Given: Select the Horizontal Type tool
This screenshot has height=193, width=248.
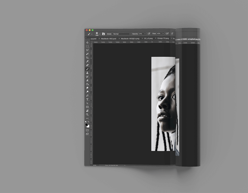Looking at the screenshot, I should coord(87,99).
